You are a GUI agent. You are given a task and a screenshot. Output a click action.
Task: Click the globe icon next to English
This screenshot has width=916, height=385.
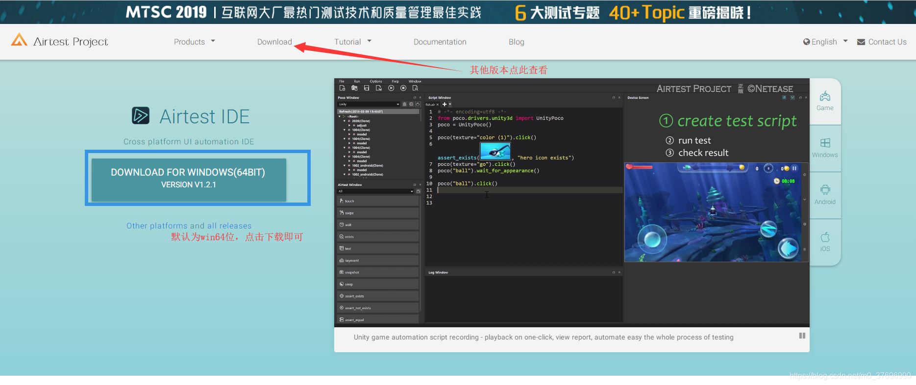[806, 42]
